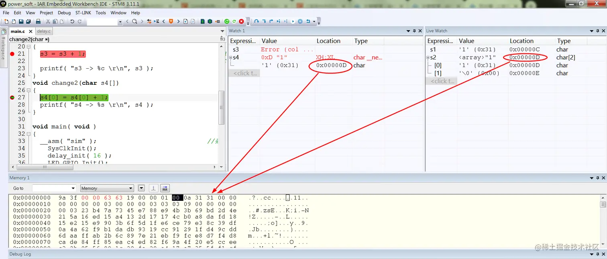The image size is (607, 259).
Task: Click the Reset debug icon
Action: (x=308, y=21)
